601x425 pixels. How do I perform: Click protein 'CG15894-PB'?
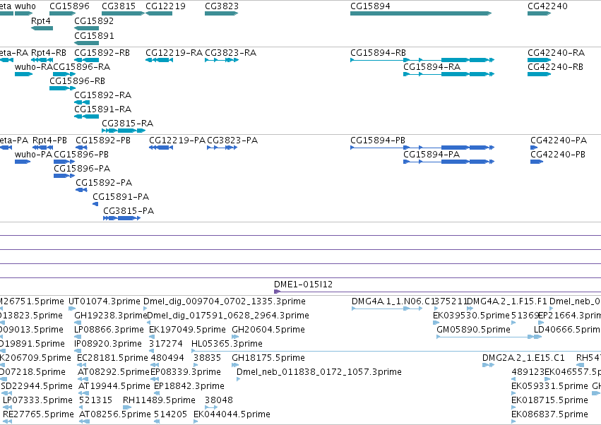378,140
